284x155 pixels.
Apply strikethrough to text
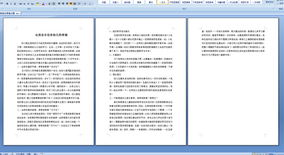(x=21, y=4)
